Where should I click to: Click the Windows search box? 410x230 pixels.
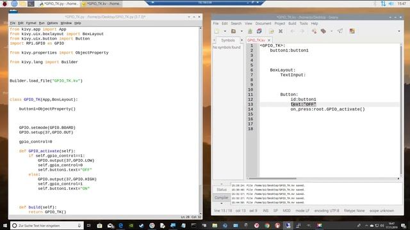pyautogui.click(x=47, y=226)
